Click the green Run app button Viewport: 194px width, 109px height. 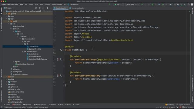142,5
